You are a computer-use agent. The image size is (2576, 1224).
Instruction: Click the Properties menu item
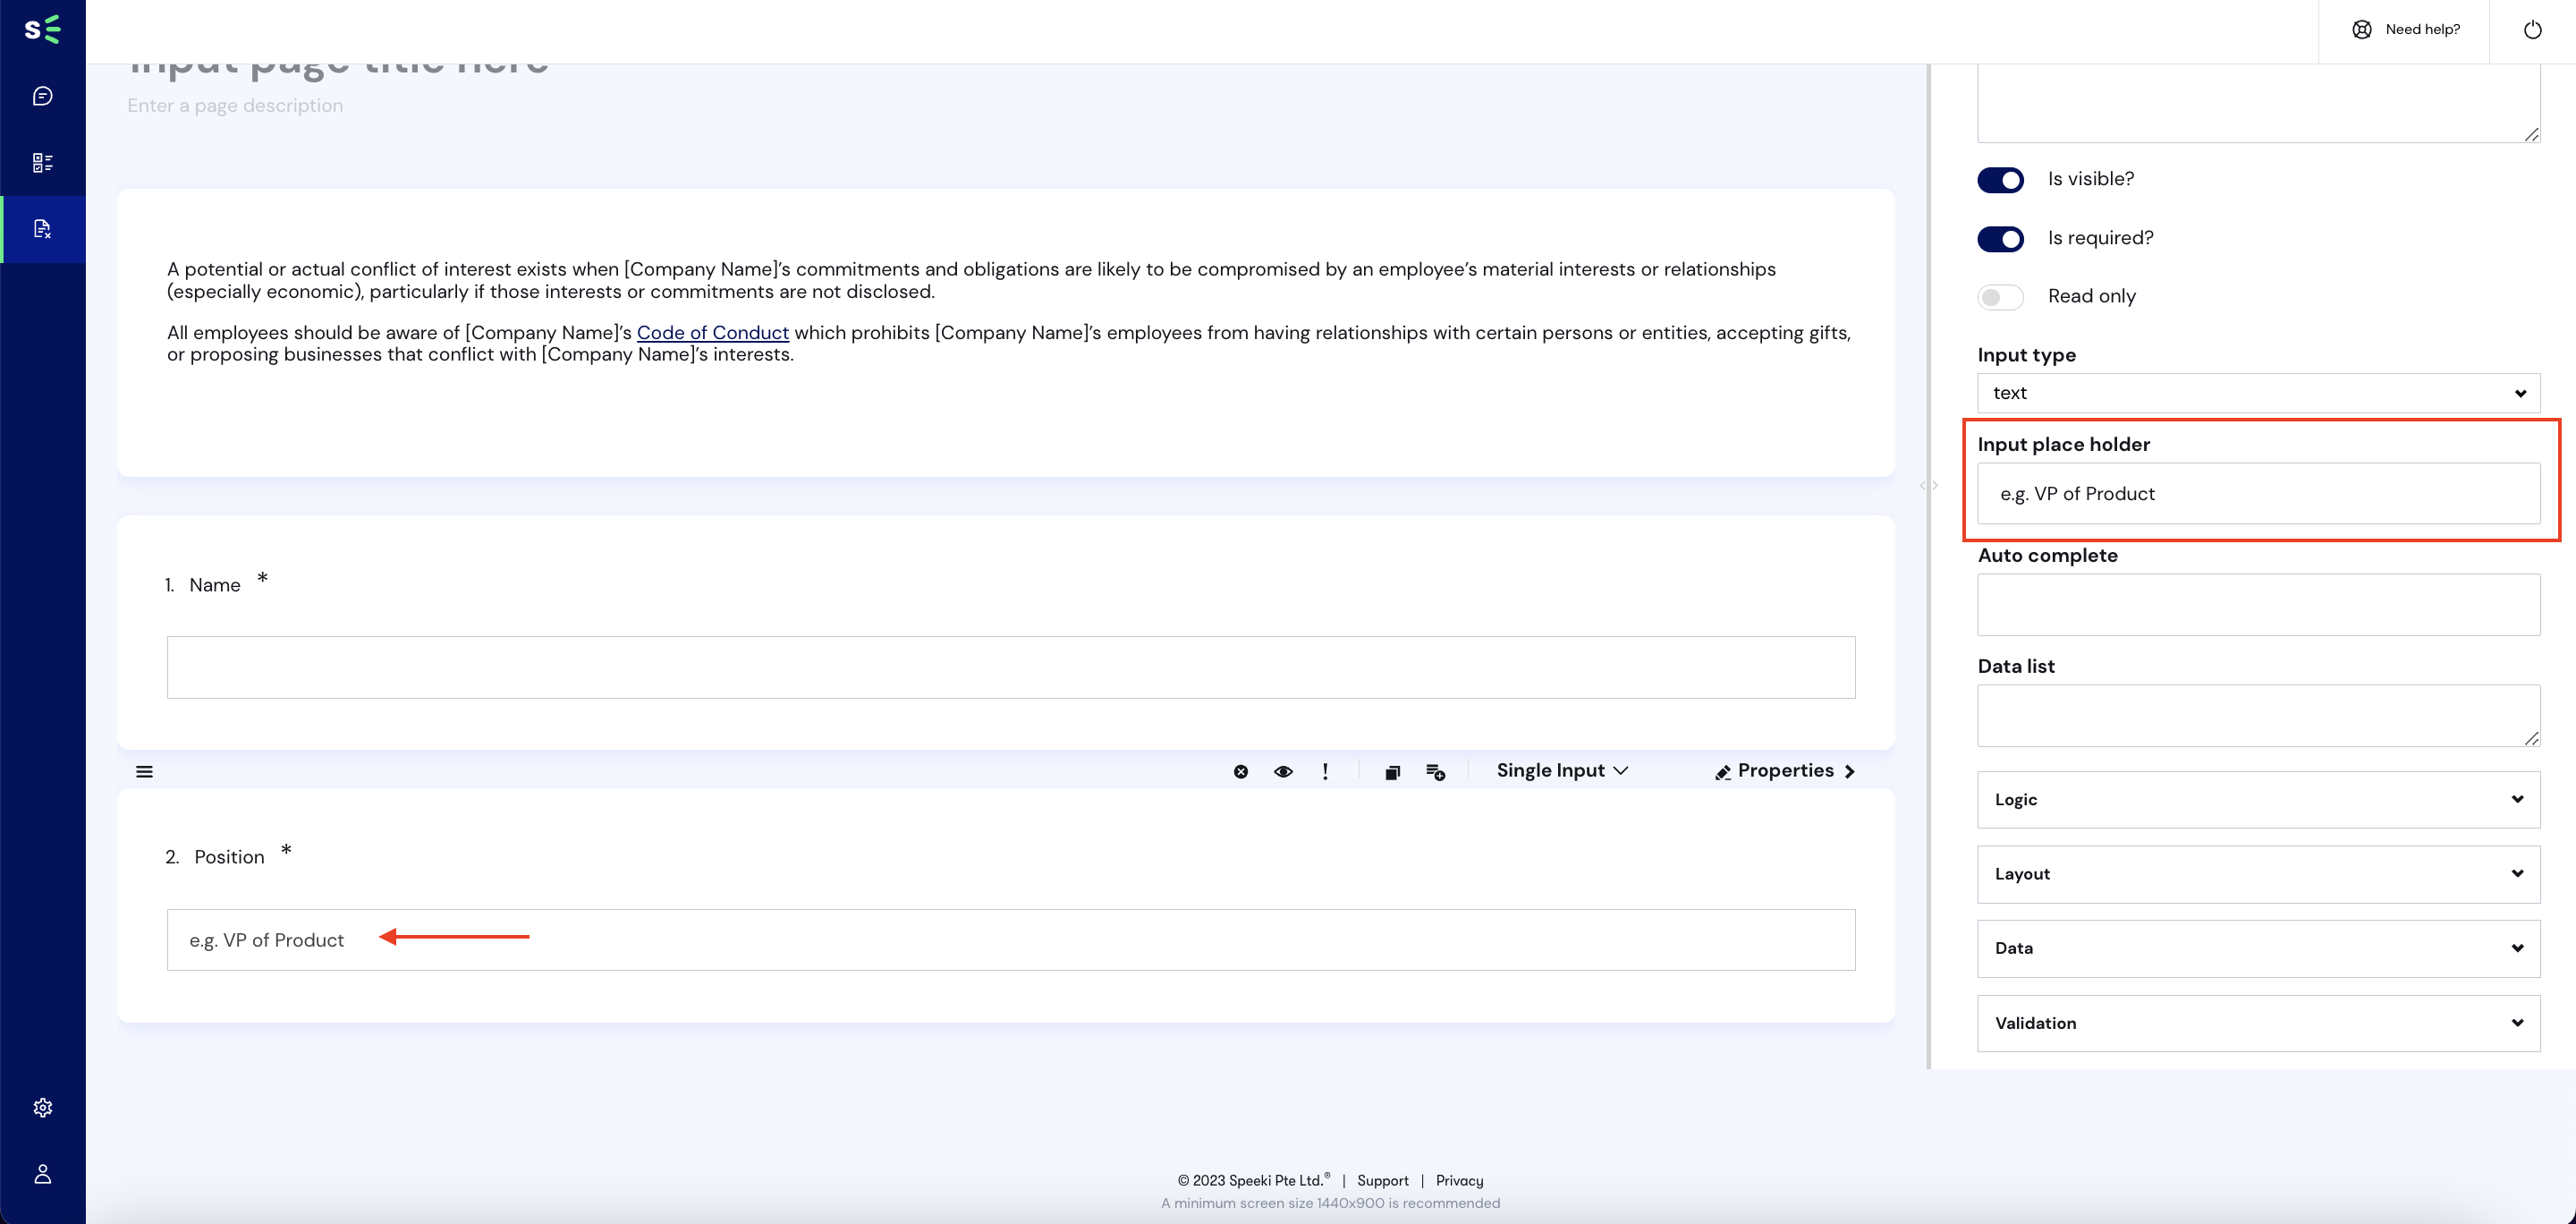1783,770
